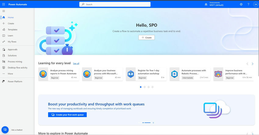
Task: Open the Settings gear icon
Action: [241, 5]
